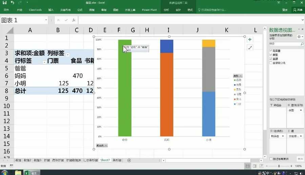The width and height of the screenshot is (305, 175).
Task: Open the 视图 (View) ribbon tab
Action: tap(116, 10)
